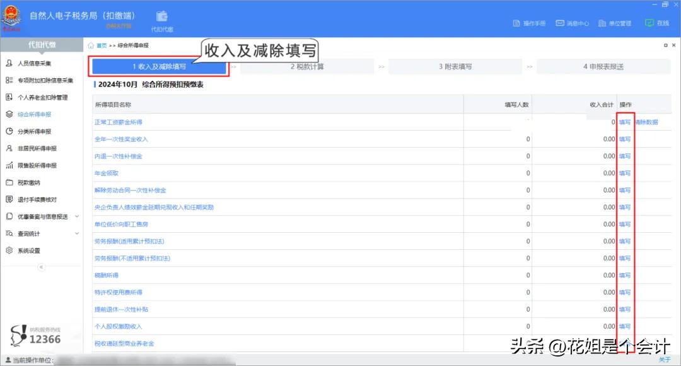This screenshot has height=366, width=681.
Task: Open the 4 申报表报送 tab
Action: click(x=603, y=65)
